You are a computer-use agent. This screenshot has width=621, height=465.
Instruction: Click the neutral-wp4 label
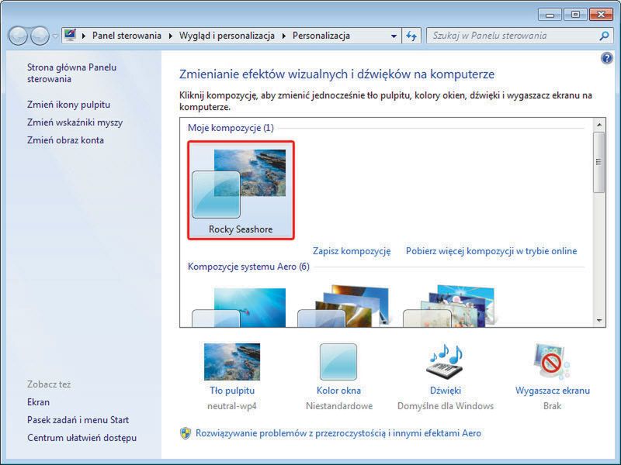(x=232, y=406)
